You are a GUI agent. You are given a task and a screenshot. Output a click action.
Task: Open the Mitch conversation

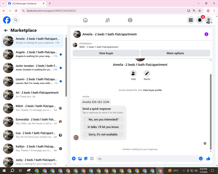tap(32, 108)
